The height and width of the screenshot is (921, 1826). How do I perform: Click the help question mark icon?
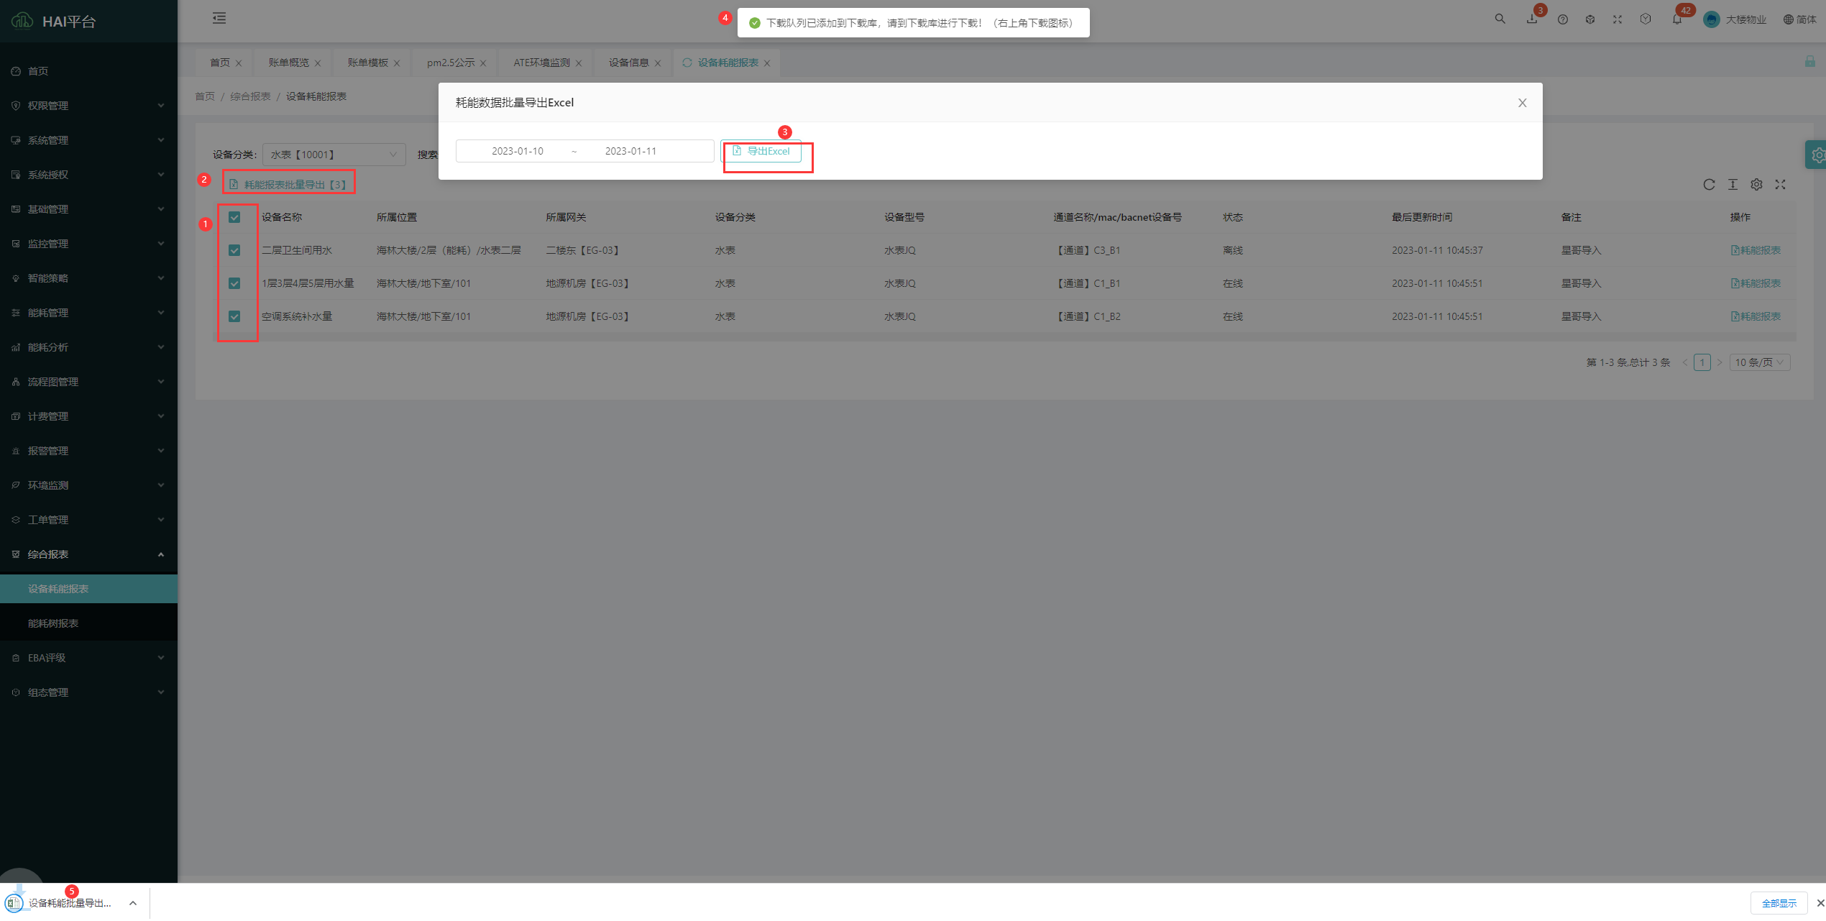click(x=1563, y=19)
